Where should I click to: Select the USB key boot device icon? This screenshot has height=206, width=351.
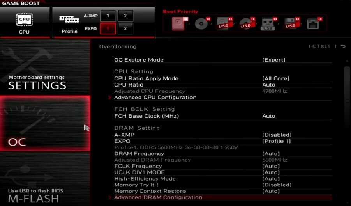point(268,24)
